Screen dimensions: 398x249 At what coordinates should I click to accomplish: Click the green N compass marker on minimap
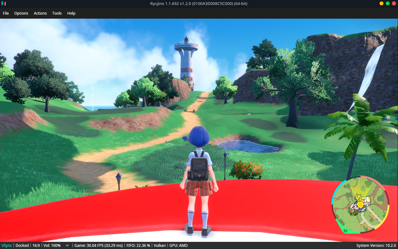345,231
